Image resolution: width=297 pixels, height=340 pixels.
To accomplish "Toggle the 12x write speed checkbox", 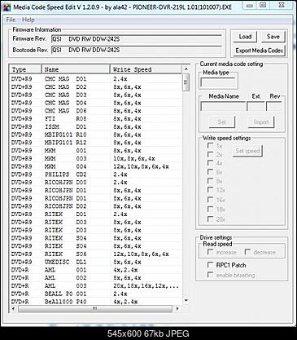I will 210,190.
